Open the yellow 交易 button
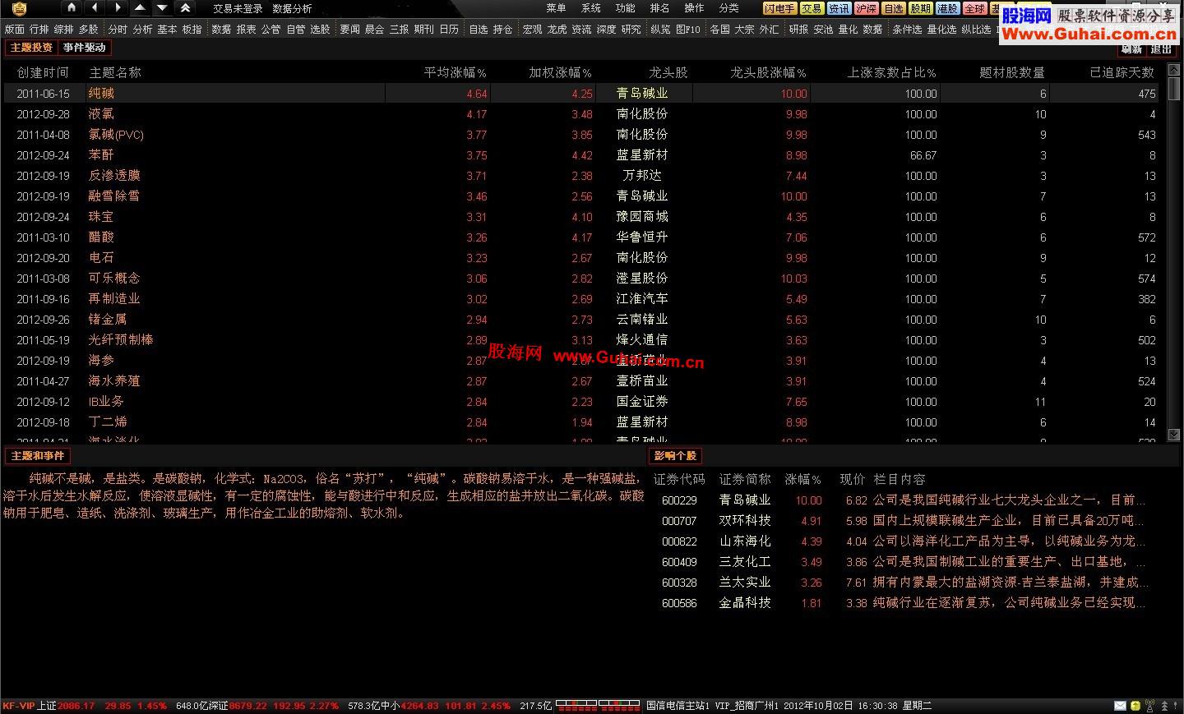Viewport: 1184px width, 714px height. click(812, 8)
